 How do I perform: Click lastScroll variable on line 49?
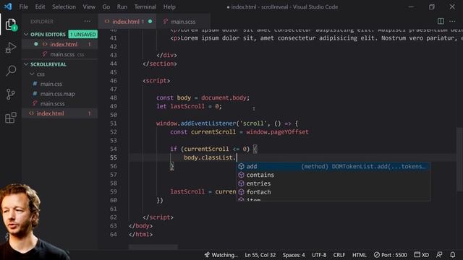187,106
